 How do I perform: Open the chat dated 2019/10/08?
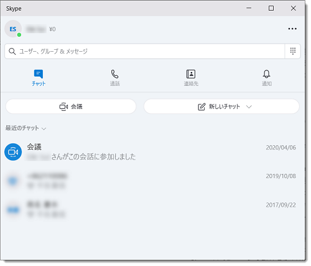click(x=152, y=181)
